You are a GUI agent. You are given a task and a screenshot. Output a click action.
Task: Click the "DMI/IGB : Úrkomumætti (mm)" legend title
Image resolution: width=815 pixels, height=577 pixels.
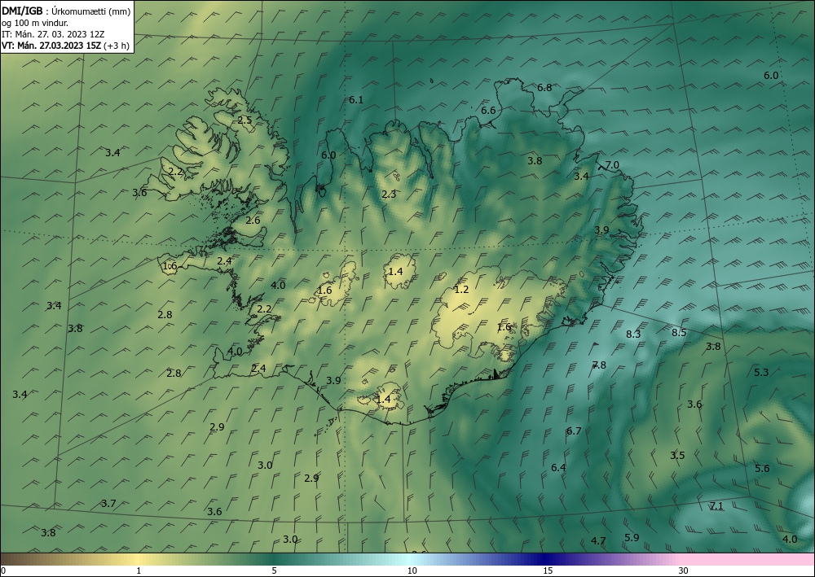tap(66, 11)
